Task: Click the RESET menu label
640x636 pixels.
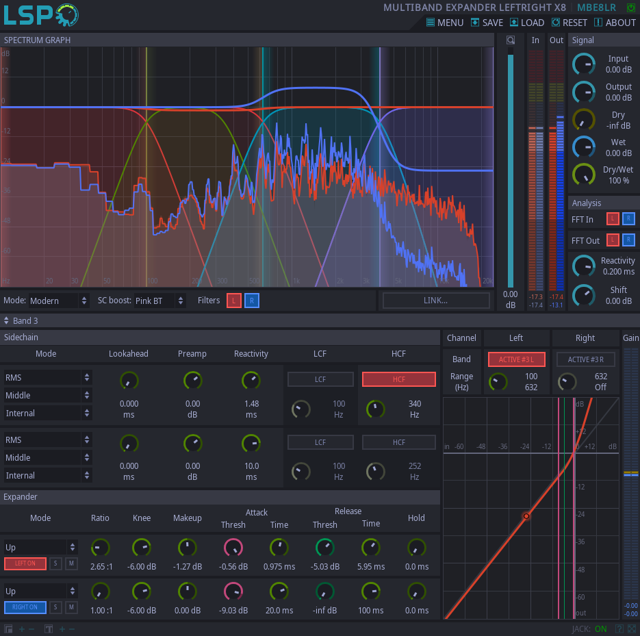Action: coord(575,23)
